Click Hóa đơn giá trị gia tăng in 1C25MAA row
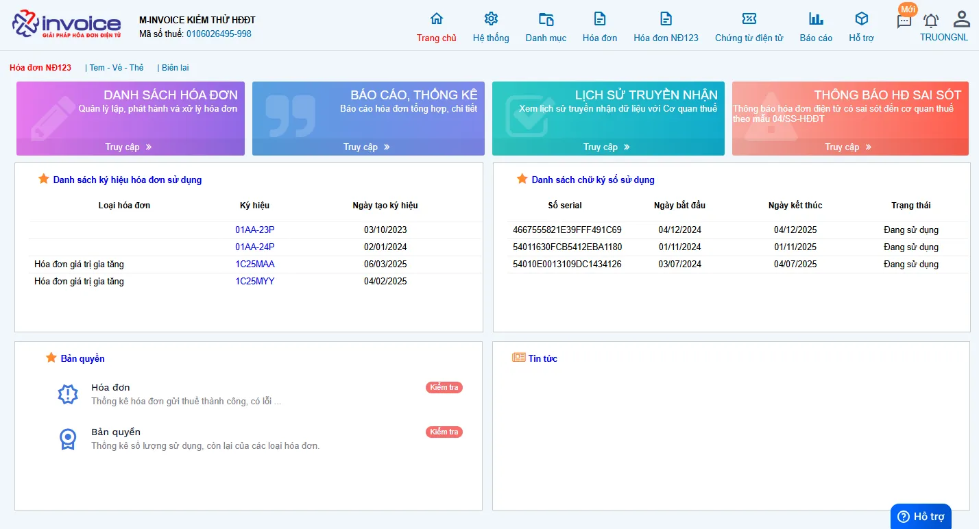The height and width of the screenshot is (529, 979). [80, 264]
